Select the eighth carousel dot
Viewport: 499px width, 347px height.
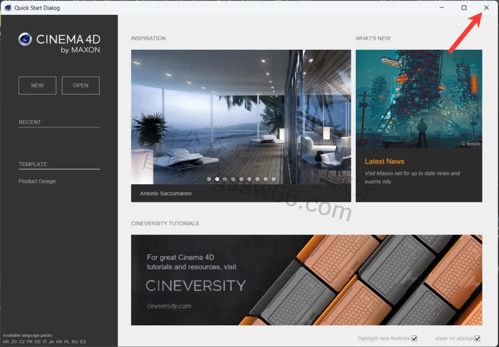(265, 179)
